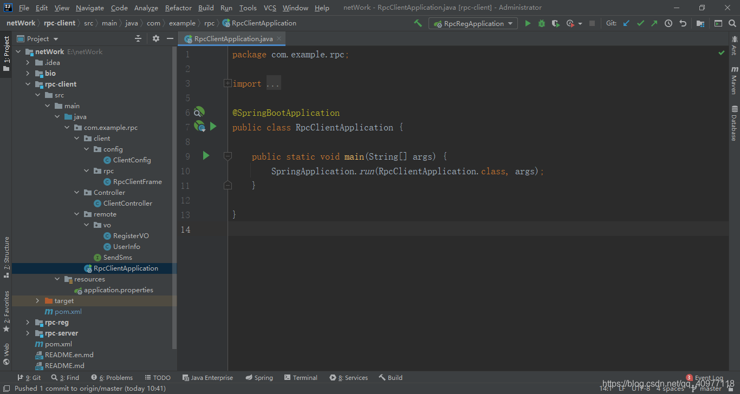Rollback changes with the undo arrow icon
740x394 pixels.
pos(683,23)
